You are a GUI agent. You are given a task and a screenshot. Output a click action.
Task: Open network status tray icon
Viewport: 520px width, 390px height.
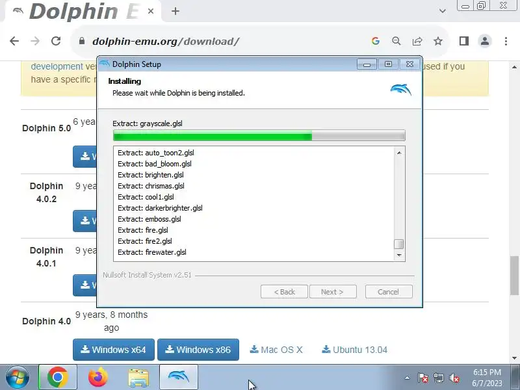coord(438,378)
